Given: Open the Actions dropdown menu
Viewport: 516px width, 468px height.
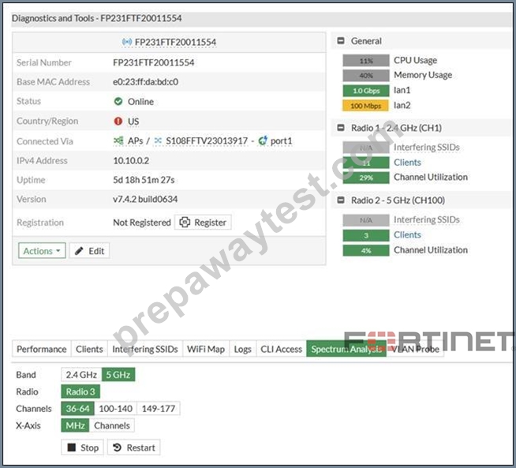Looking at the screenshot, I should tap(42, 251).
